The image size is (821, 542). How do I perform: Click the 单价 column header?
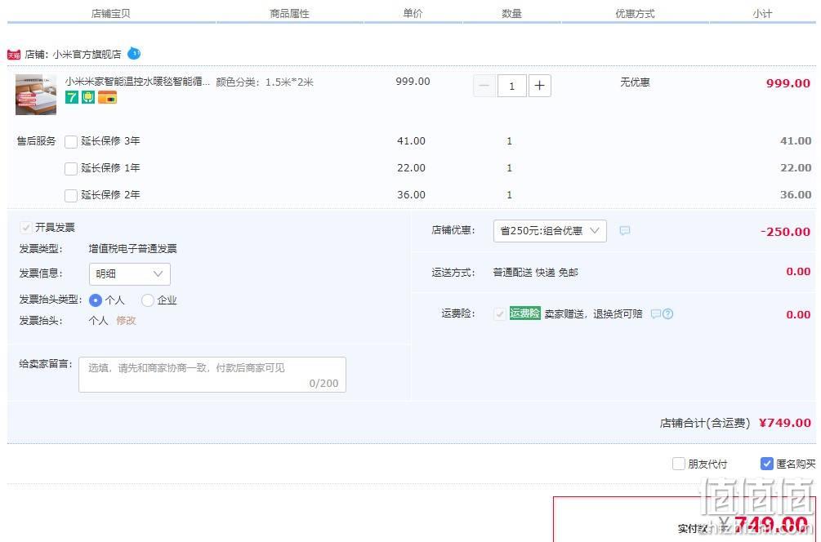413,14
